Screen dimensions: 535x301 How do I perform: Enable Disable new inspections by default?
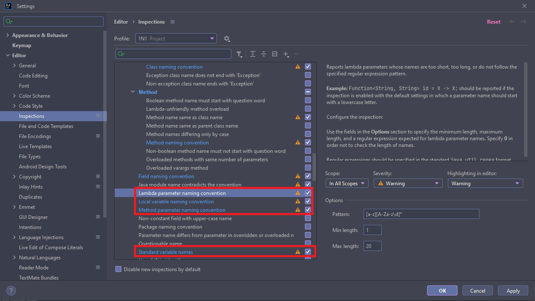118,269
